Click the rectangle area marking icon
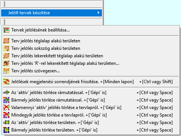Screen dimensions: 181x136 coord(6,41)
